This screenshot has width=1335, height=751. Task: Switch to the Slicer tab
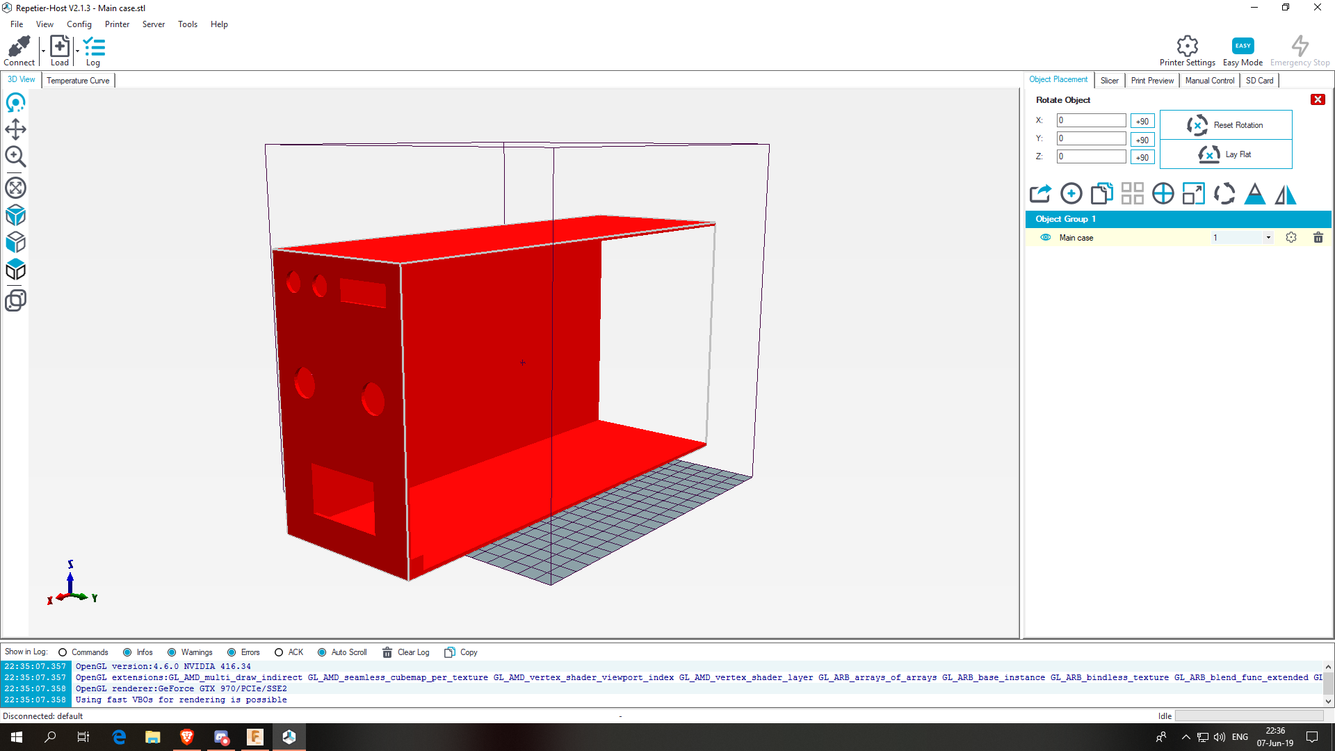click(1110, 80)
